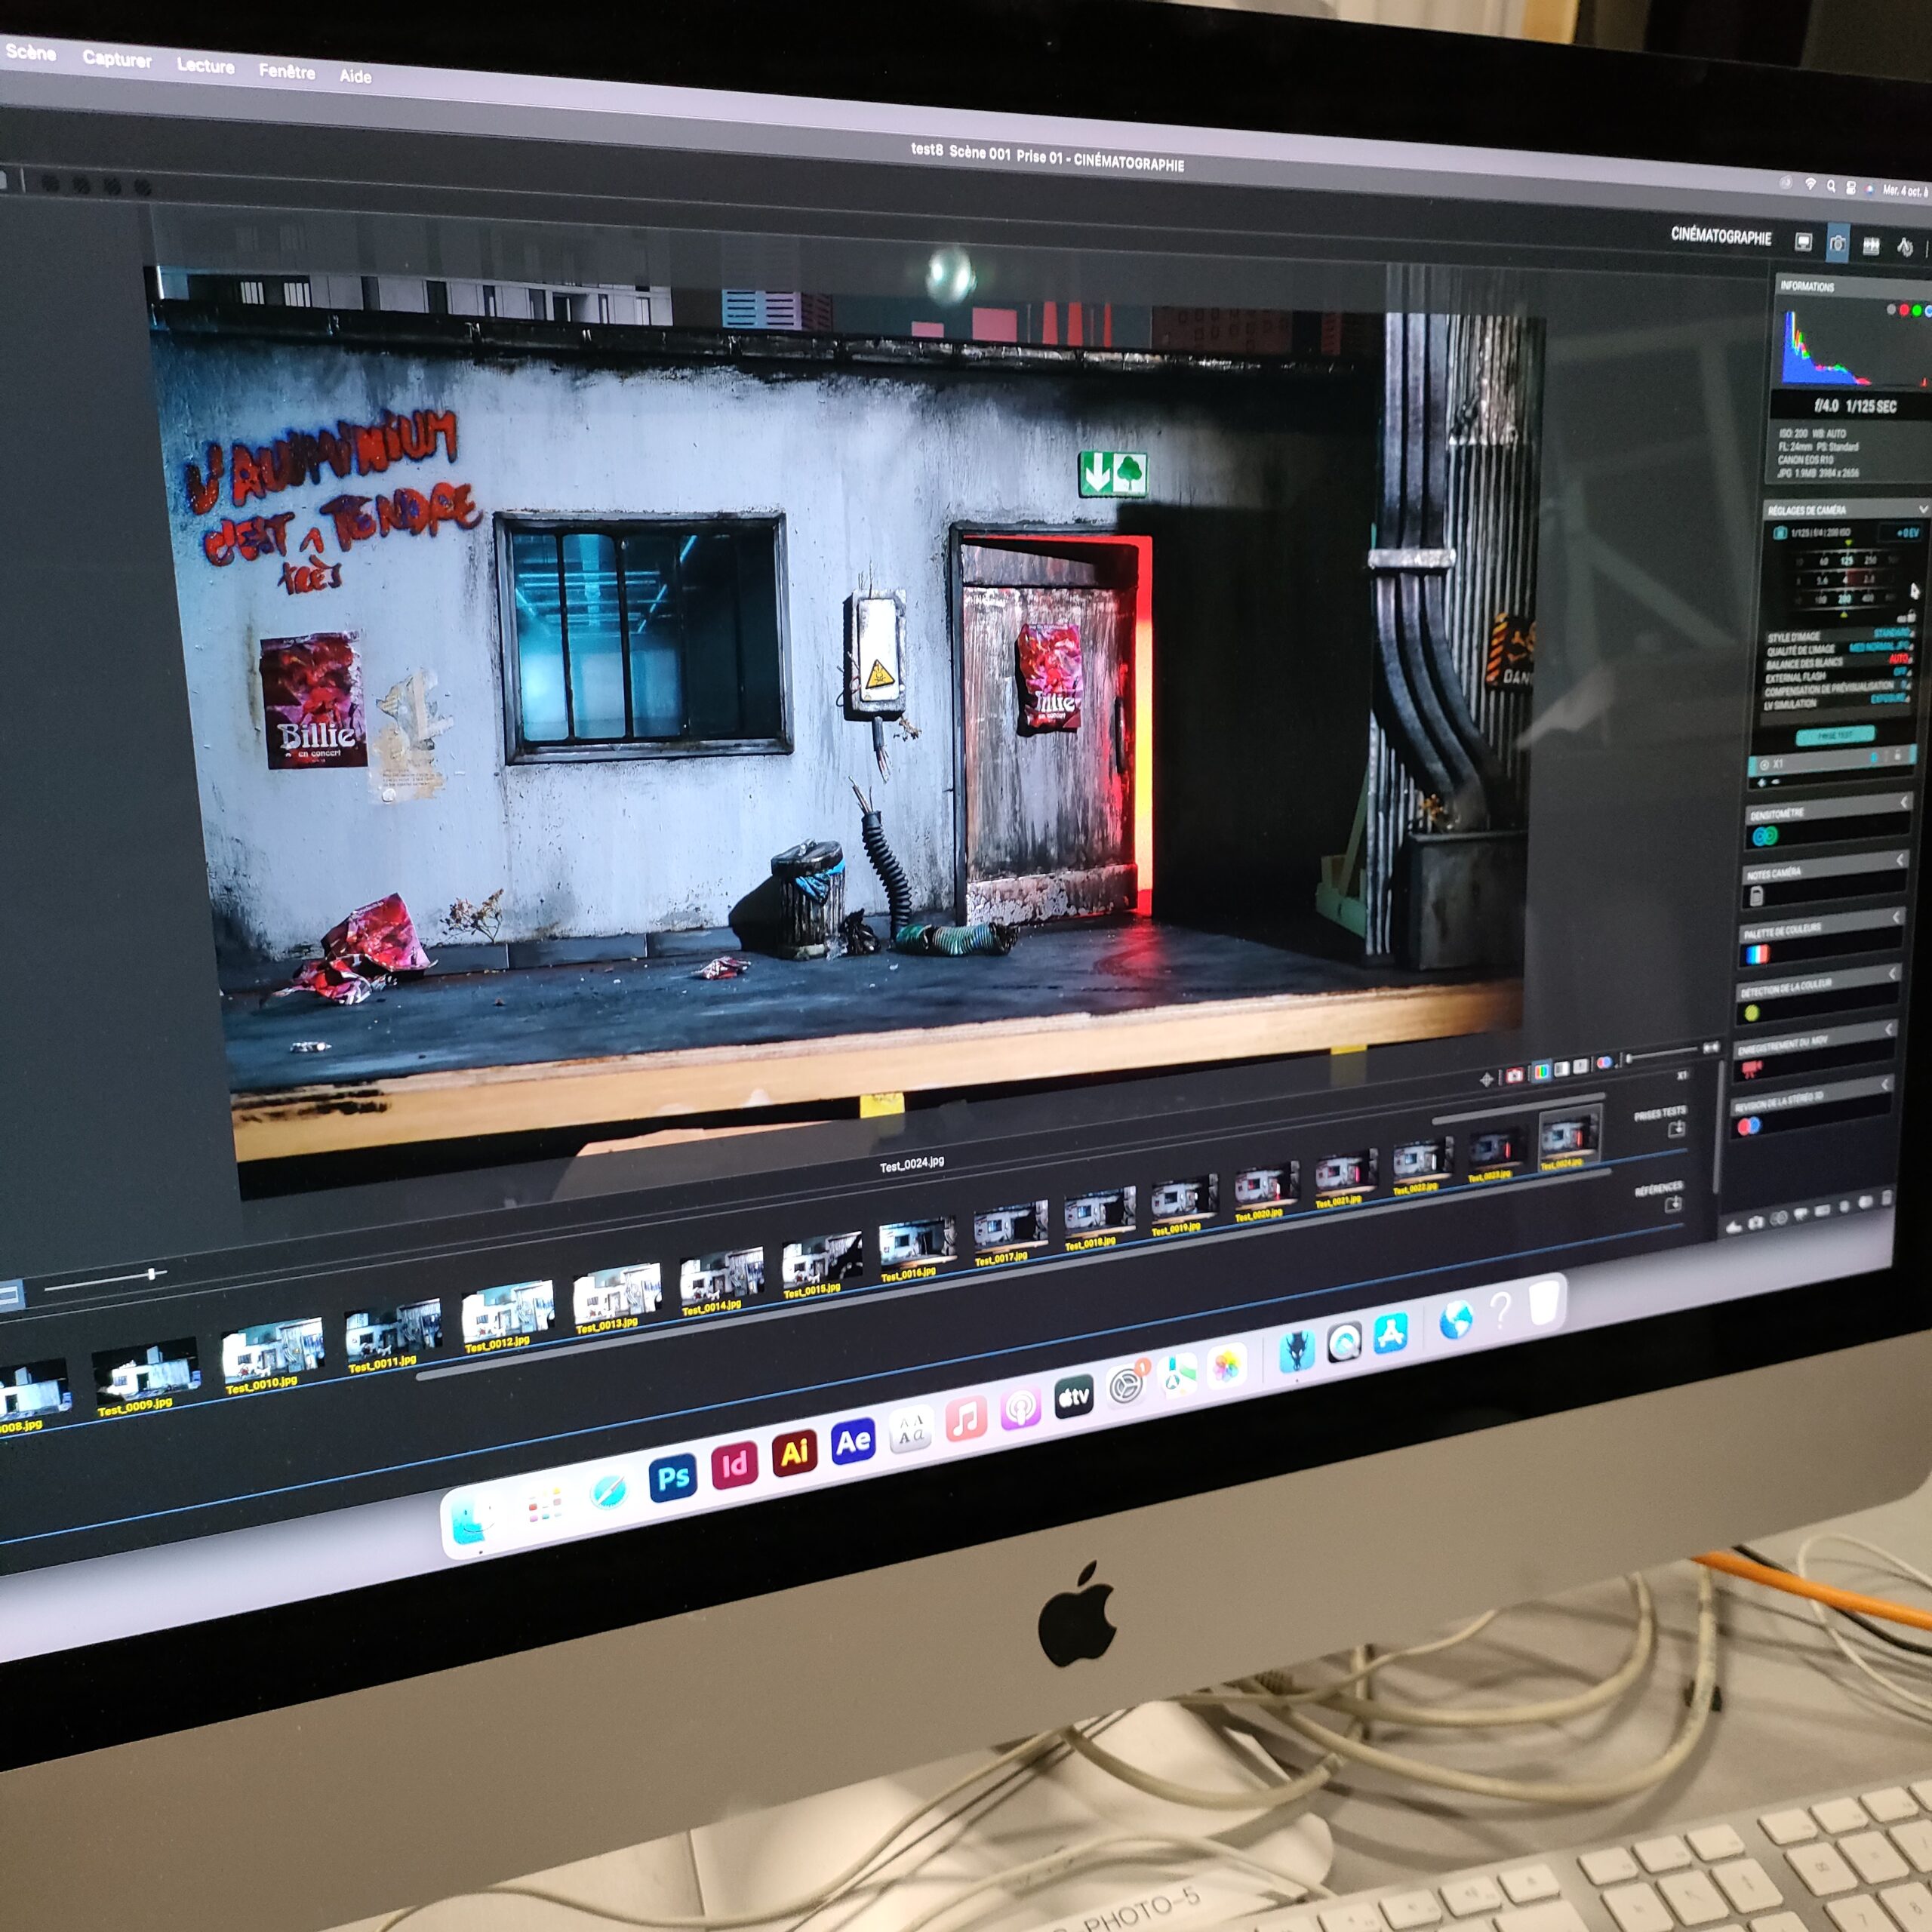Open the Capturer menu

point(117,59)
